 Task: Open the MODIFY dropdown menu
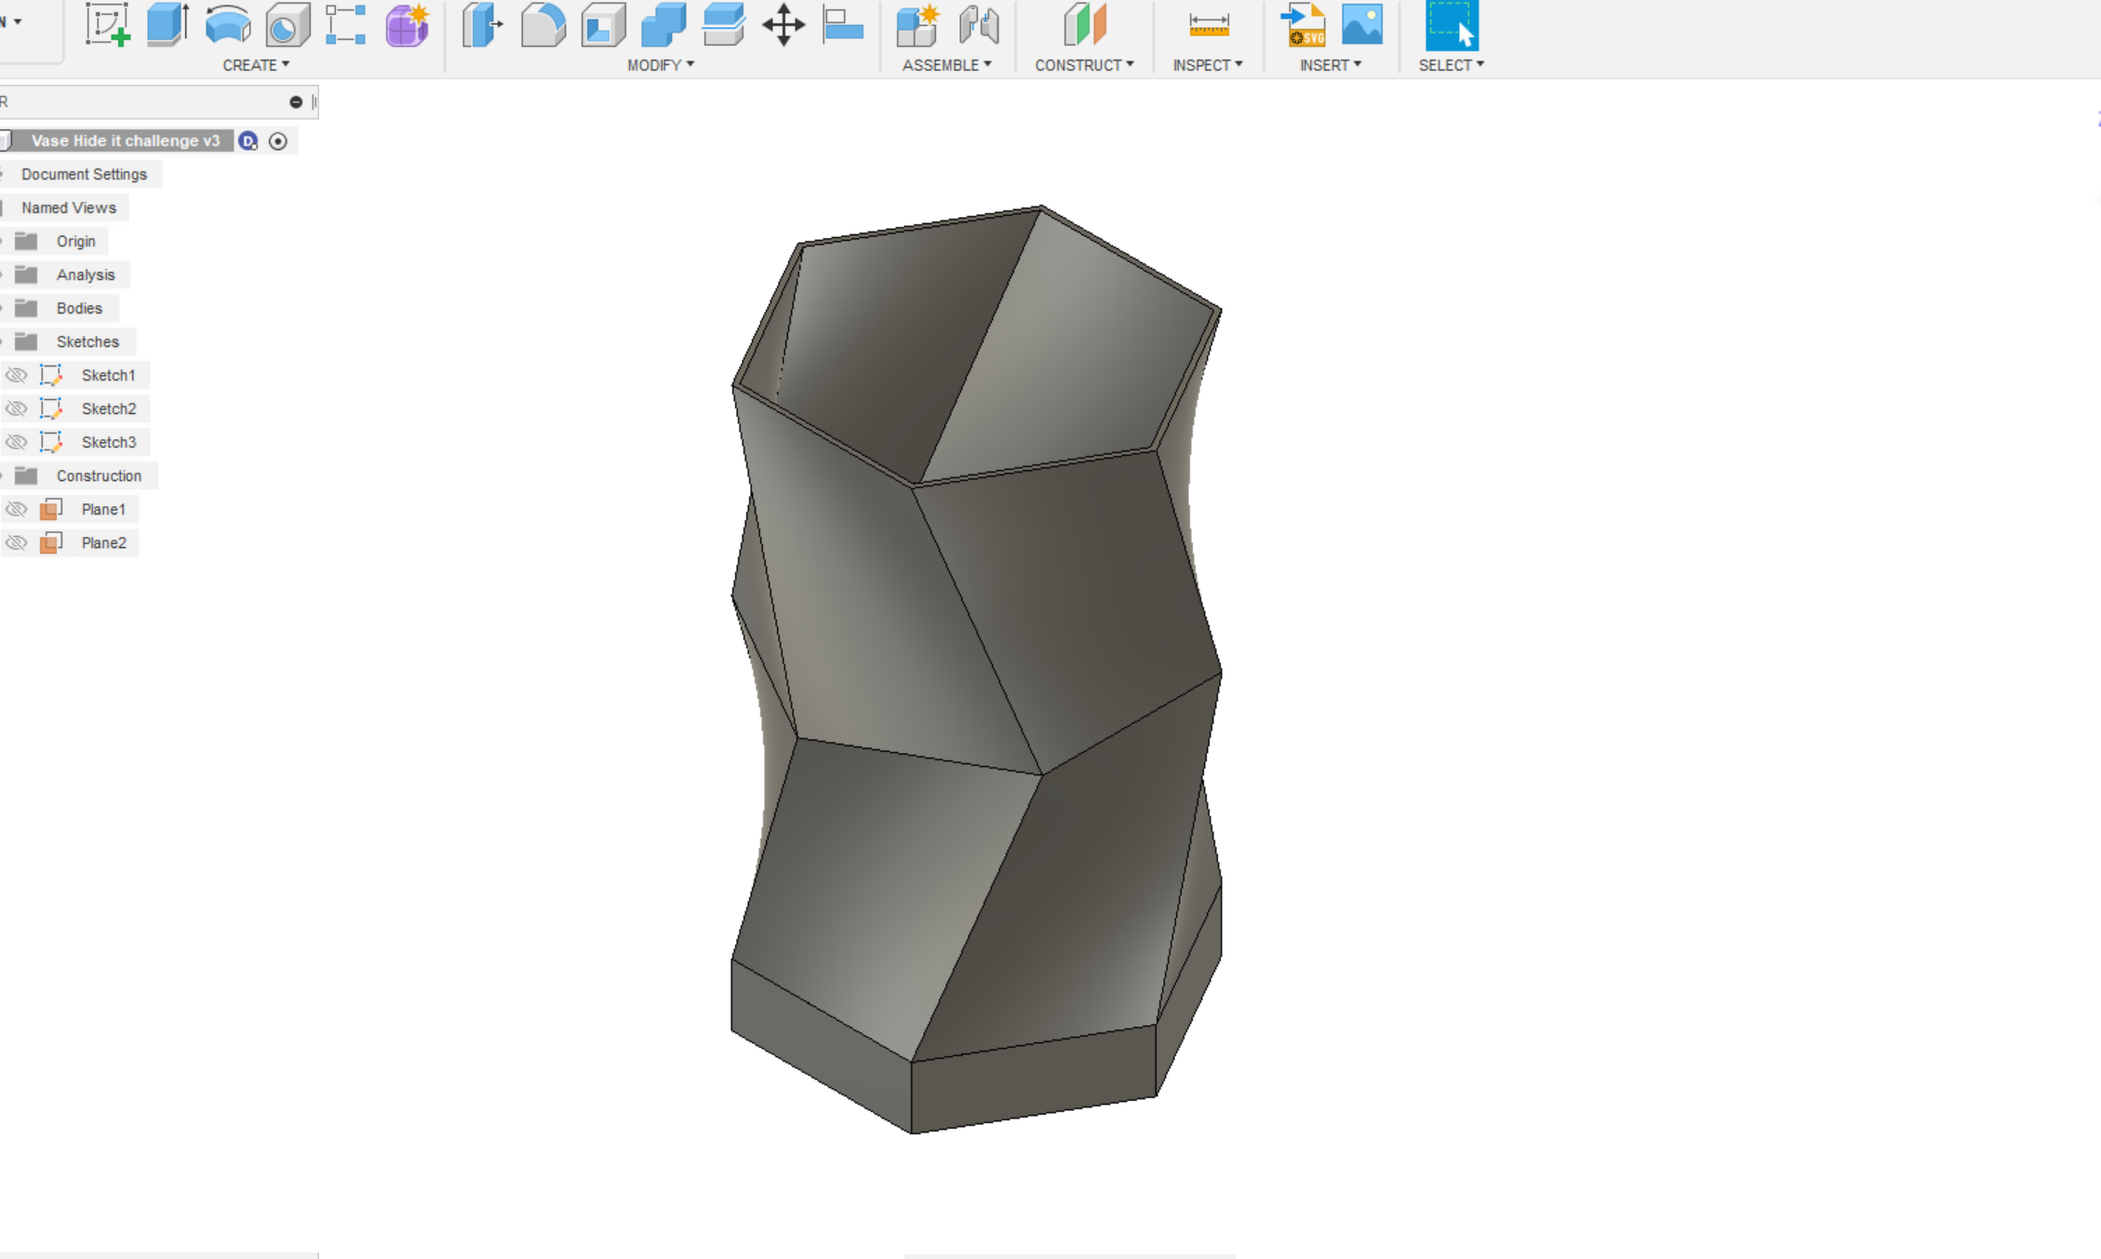point(660,65)
